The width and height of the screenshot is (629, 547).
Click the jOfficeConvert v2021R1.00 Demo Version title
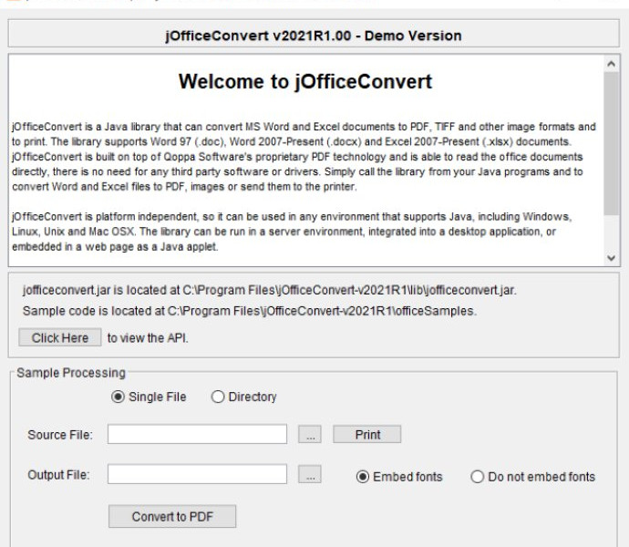(314, 36)
